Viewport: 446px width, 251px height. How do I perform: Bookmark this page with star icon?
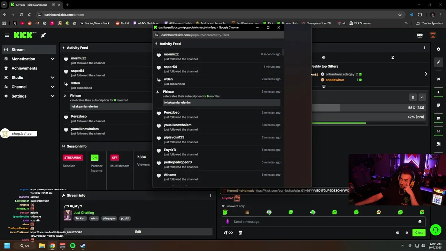click(400, 15)
